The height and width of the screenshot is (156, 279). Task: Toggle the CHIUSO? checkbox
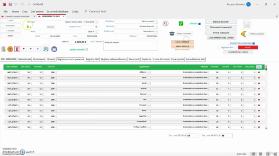(200, 24)
